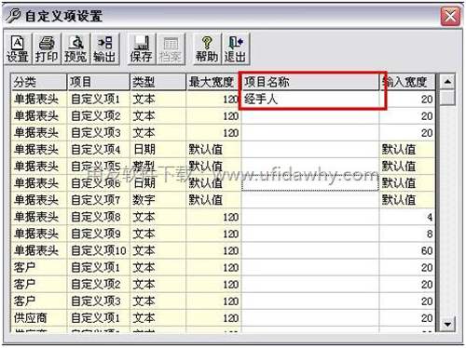Click the 分类 column header
The image size is (466, 348).
pyautogui.click(x=39, y=82)
